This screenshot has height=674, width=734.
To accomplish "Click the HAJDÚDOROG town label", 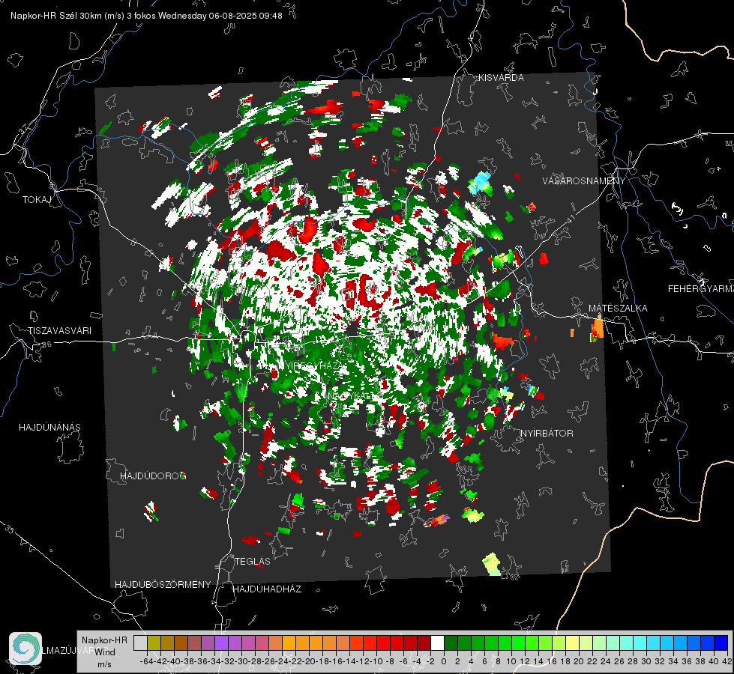I will pos(153,476).
